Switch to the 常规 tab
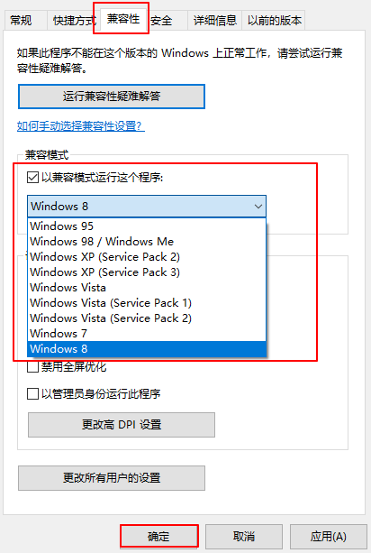Viewport: 371px width, 553px height. [21, 21]
